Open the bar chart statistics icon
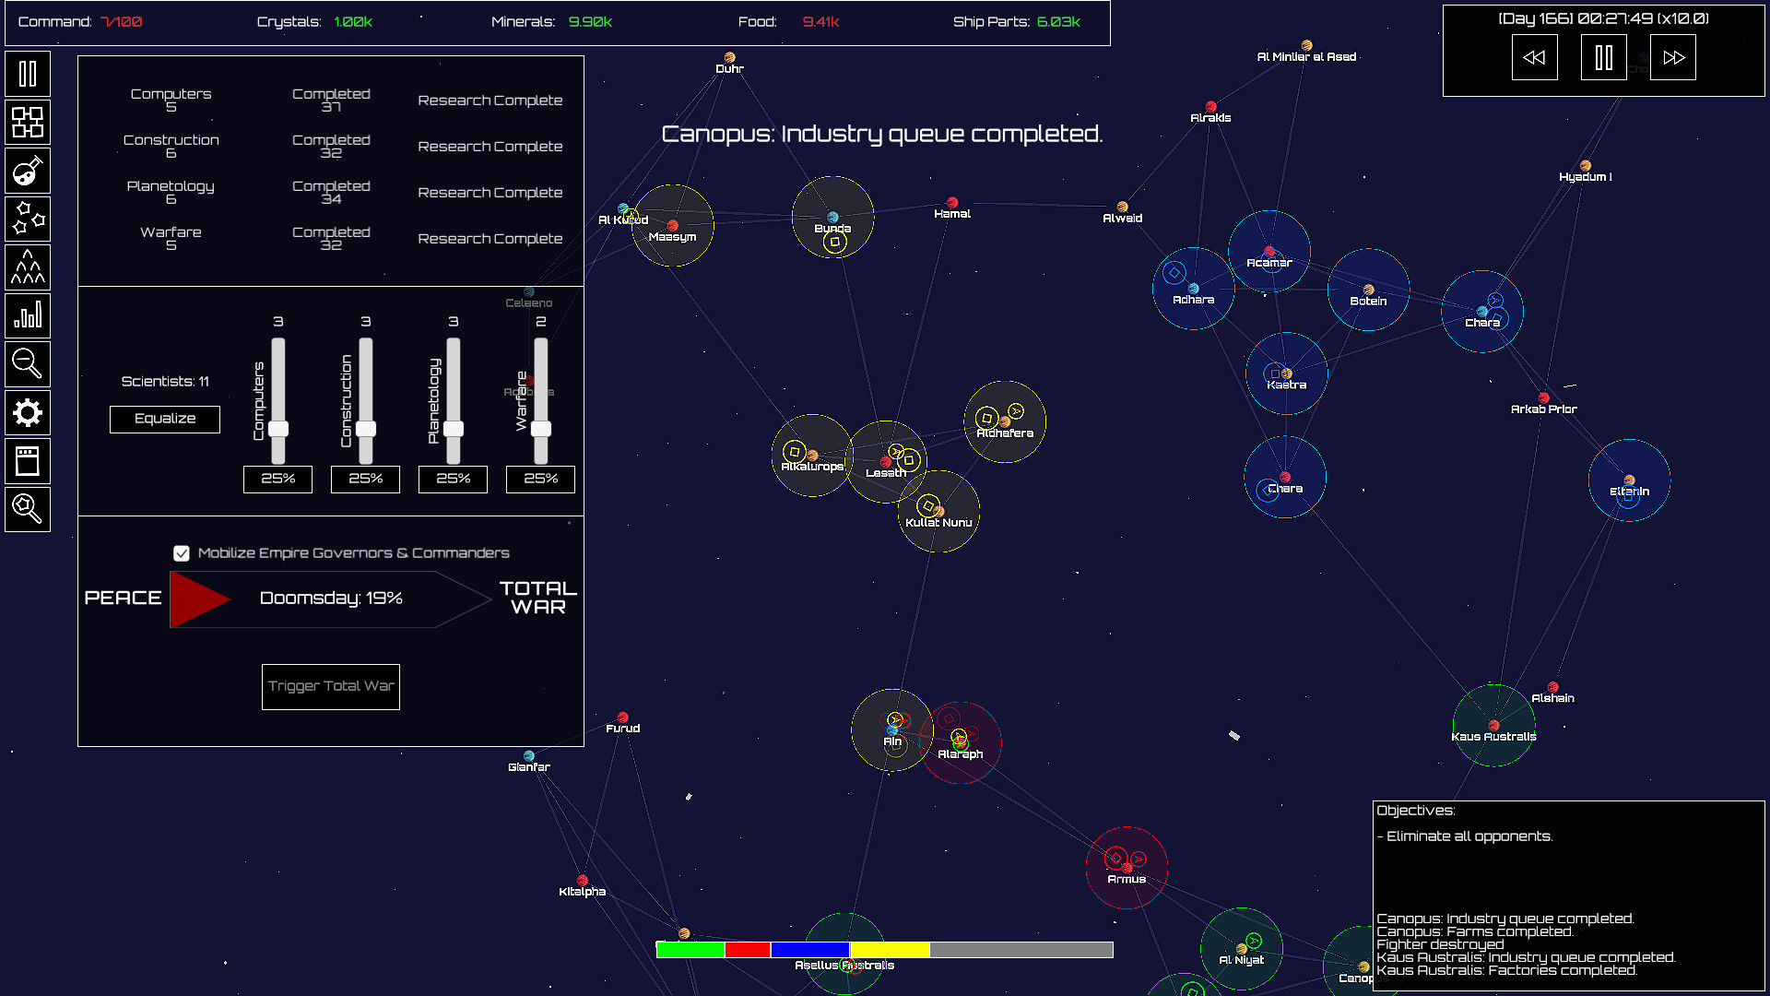Viewport: 1770px width, 996px height. [x=28, y=315]
